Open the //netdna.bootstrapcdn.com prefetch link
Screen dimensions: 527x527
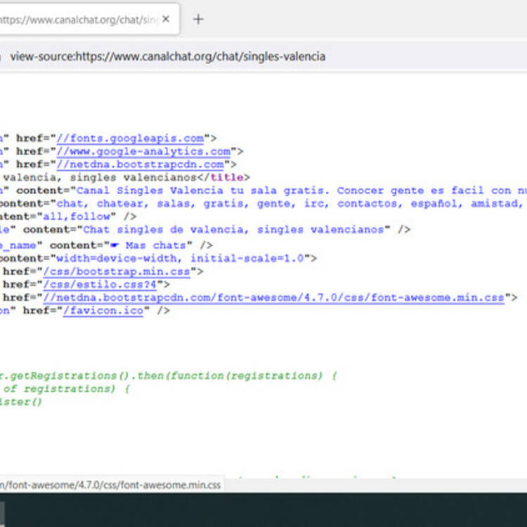140,164
